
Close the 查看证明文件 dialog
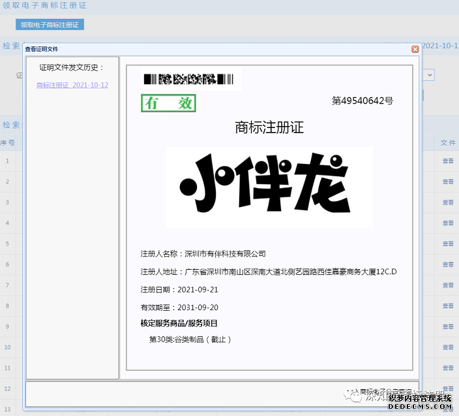pyautogui.click(x=415, y=49)
